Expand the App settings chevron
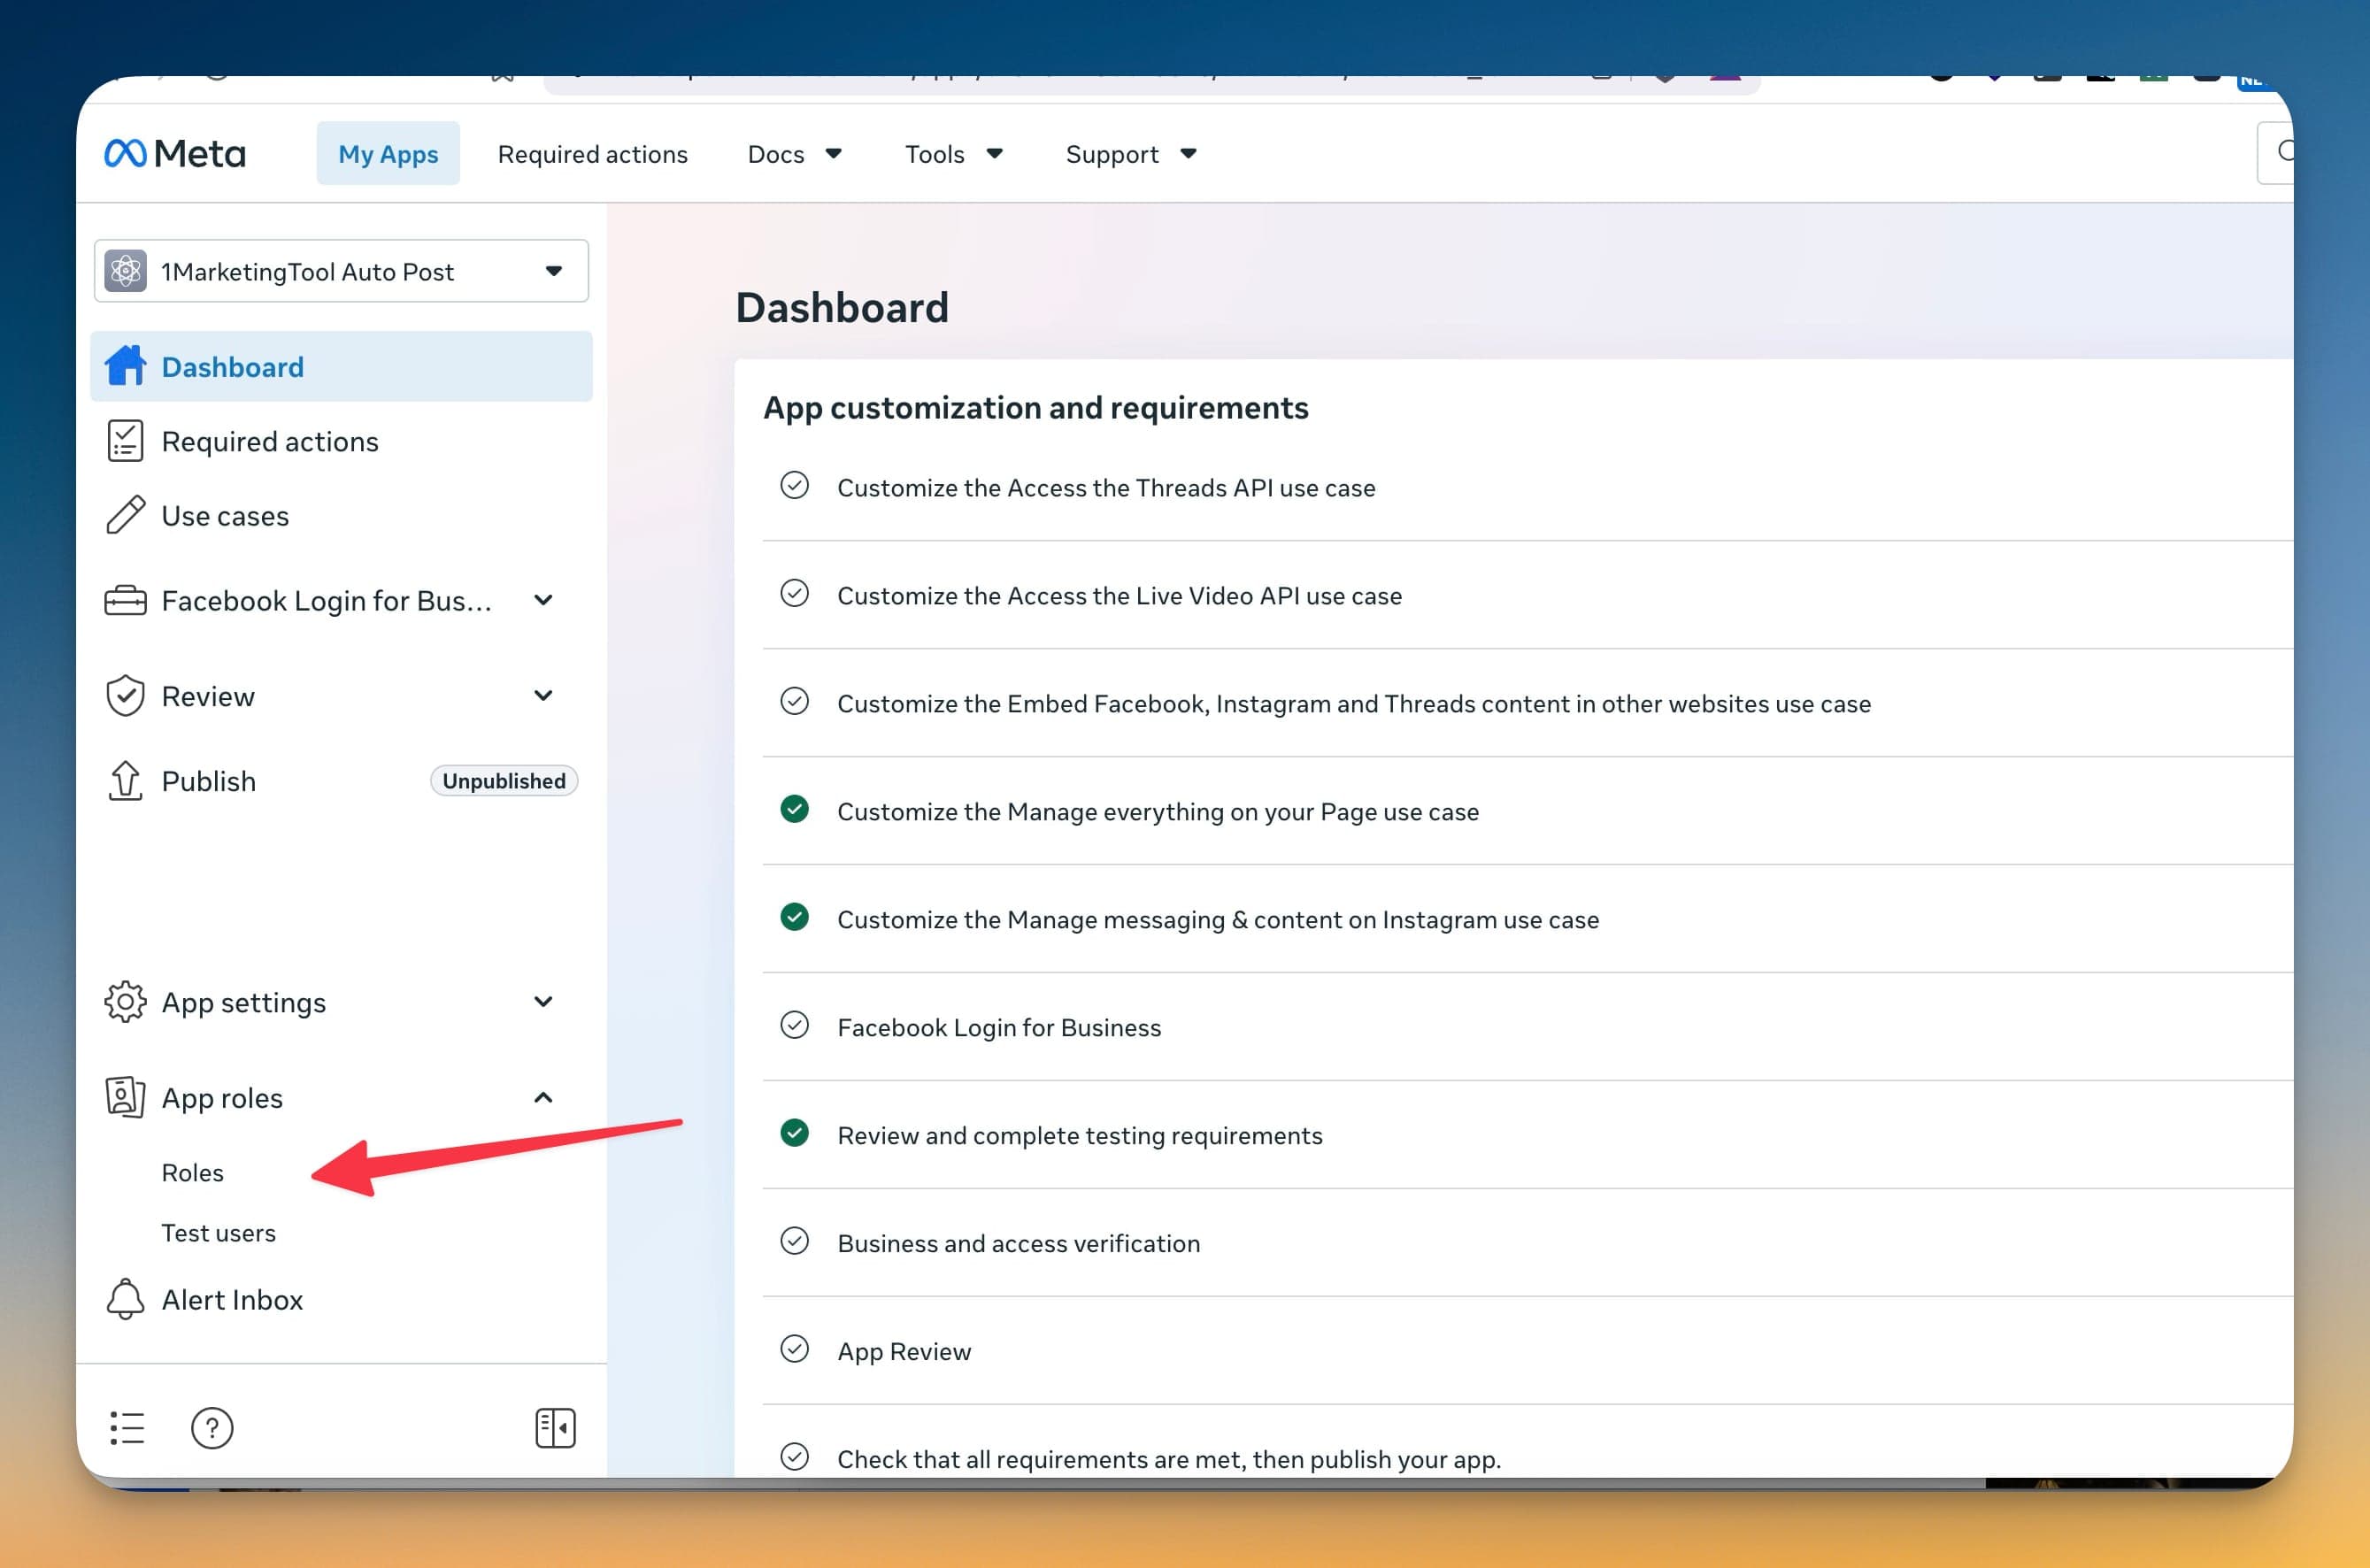The height and width of the screenshot is (1568, 2370). [x=543, y=1001]
